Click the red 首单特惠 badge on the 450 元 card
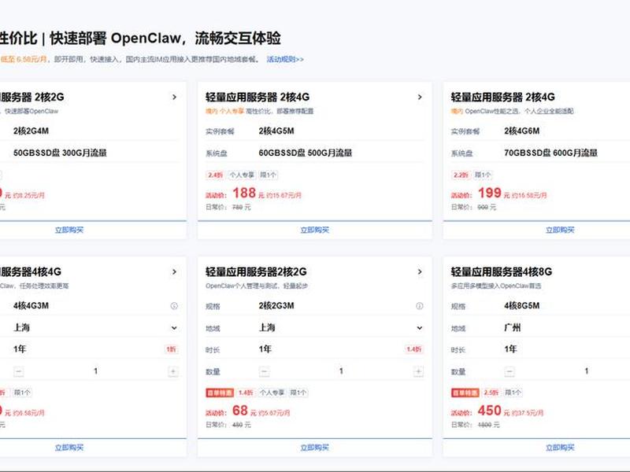Screen dimensions: 630x472 [465, 393]
